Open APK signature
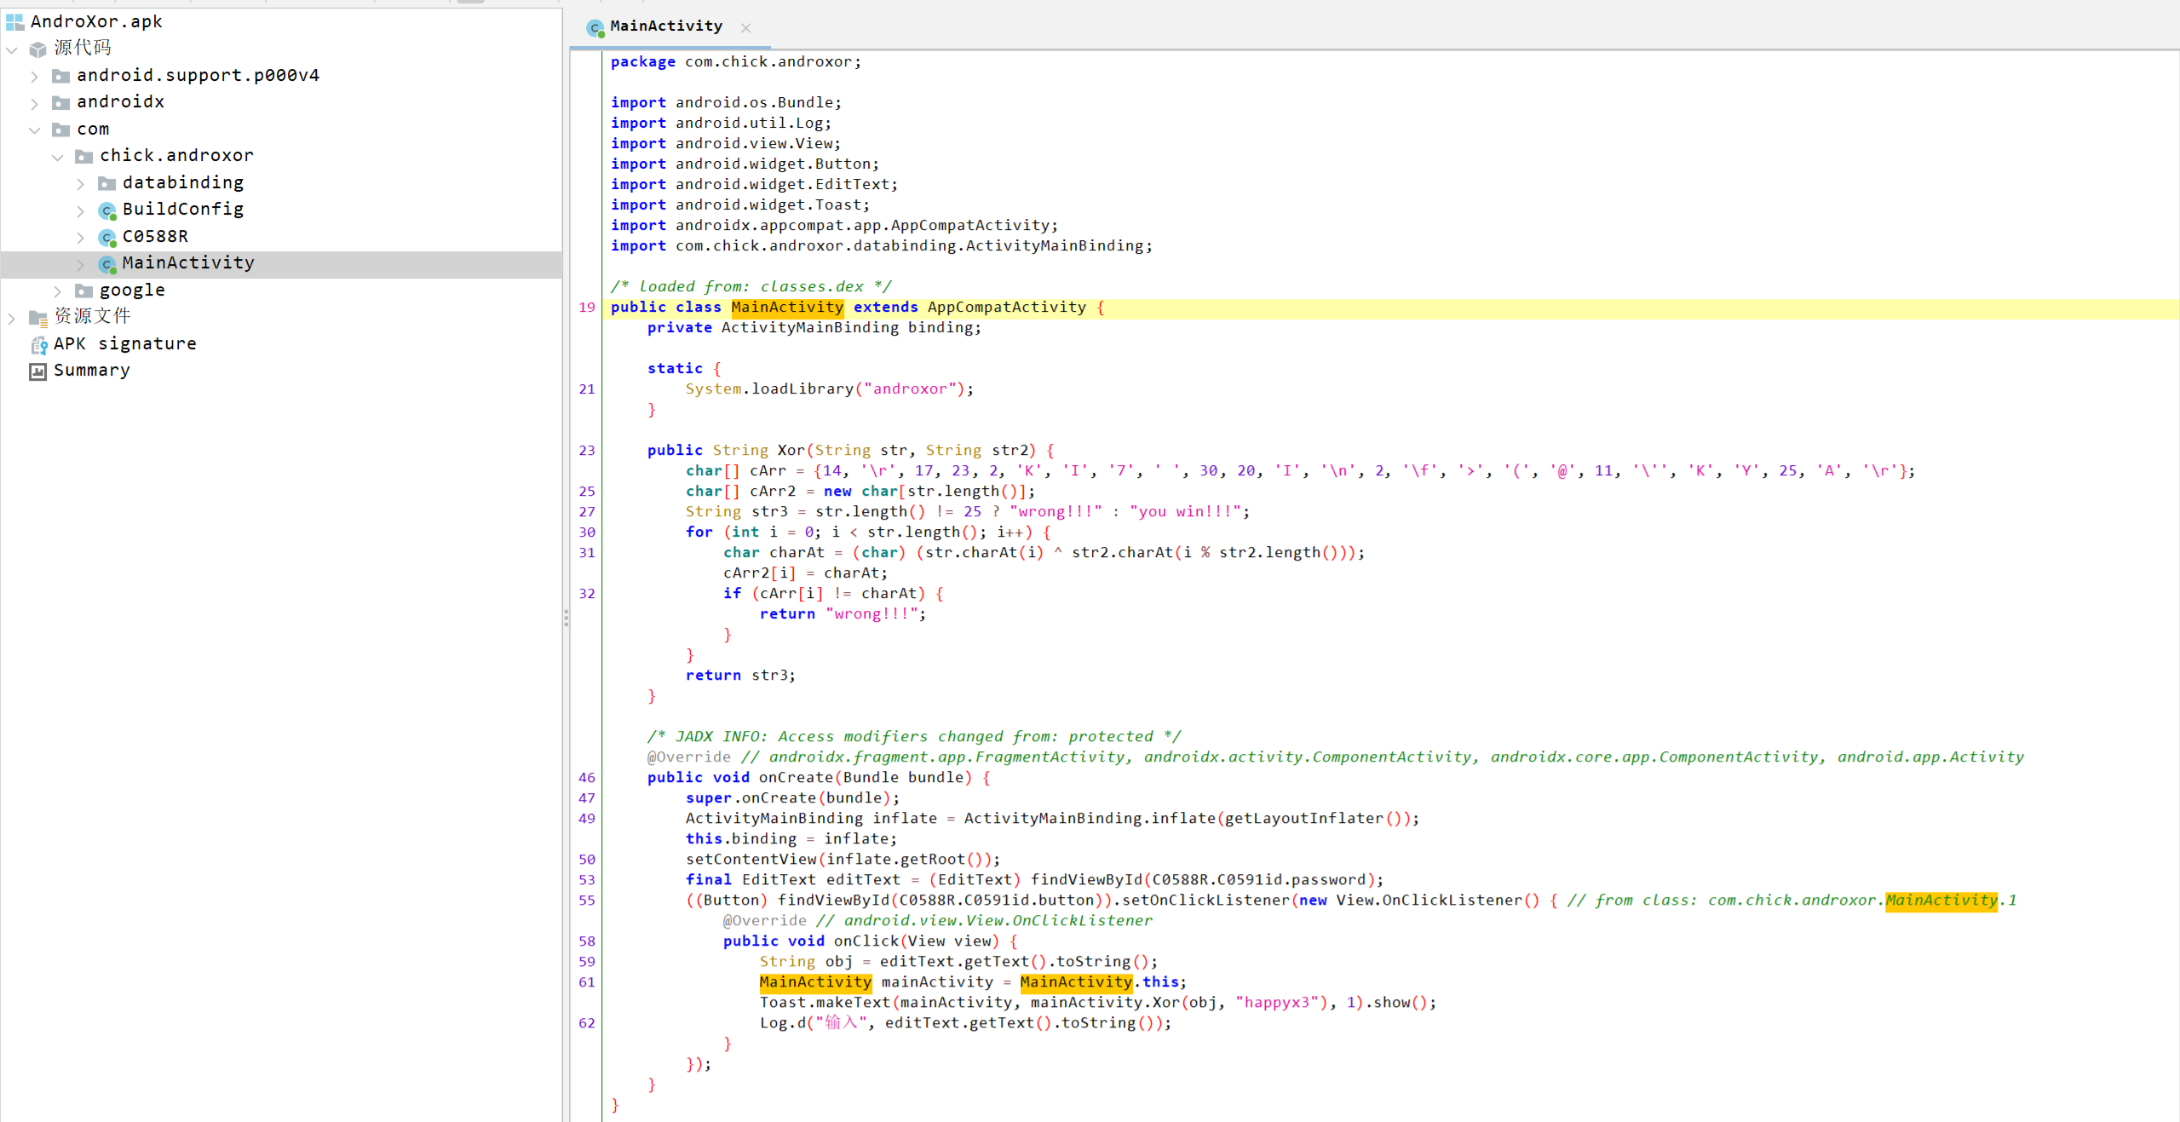This screenshot has height=1122, width=2180. 124,343
